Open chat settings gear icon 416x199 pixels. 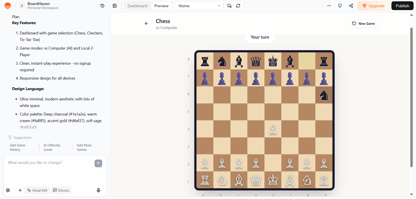point(8,190)
